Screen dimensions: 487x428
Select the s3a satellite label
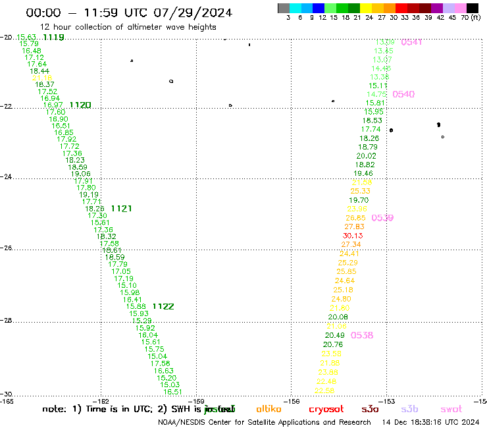pos(371,410)
